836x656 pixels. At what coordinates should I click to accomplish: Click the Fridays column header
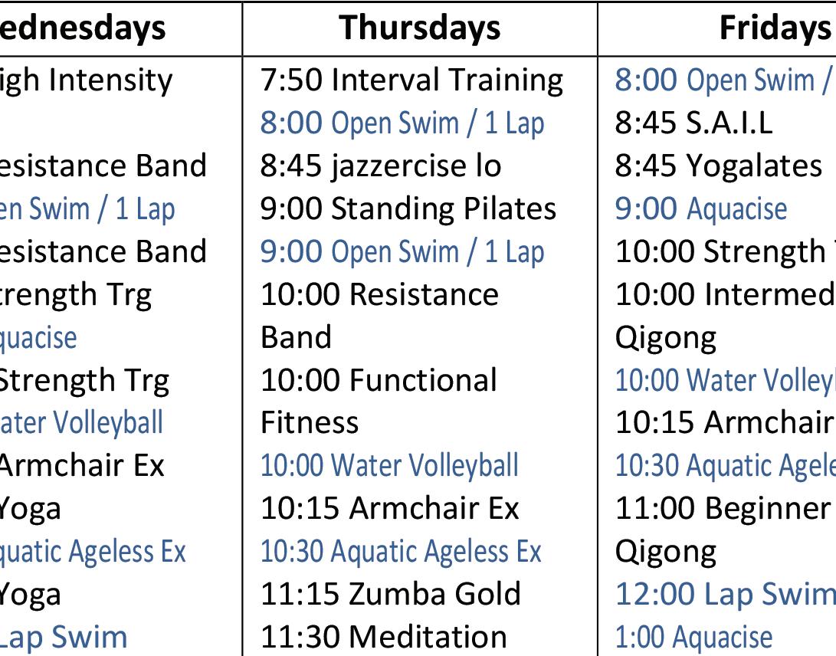775,28
